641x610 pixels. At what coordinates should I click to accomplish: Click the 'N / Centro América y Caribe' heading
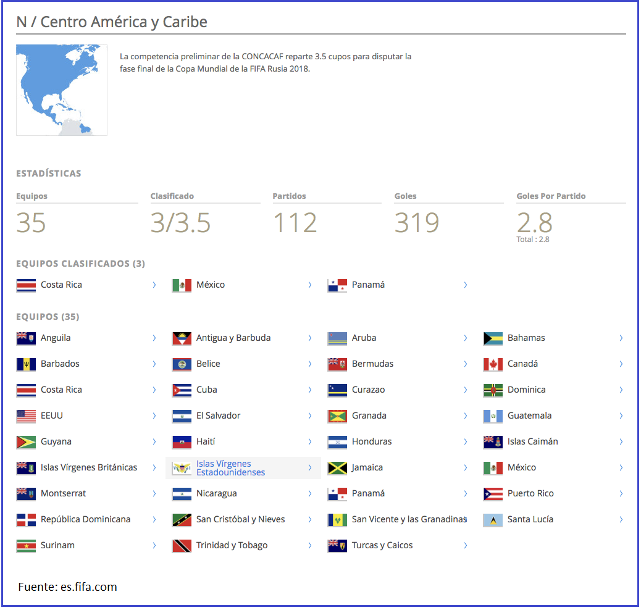[x=112, y=22]
